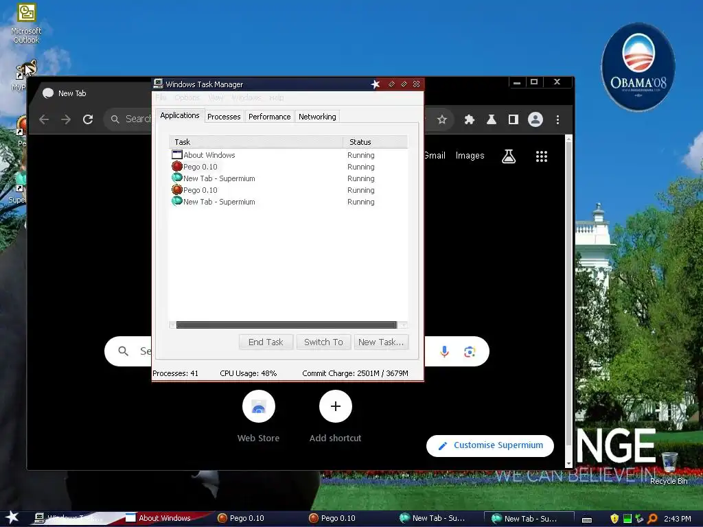Reload the Supermium page
This screenshot has width=703, height=527.
click(88, 119)
